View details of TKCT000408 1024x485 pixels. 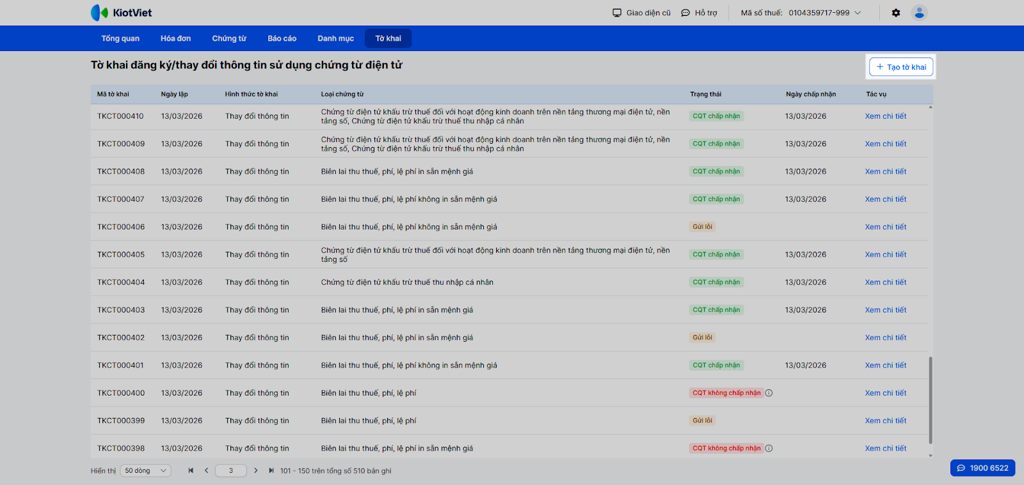tap(886, 171)
